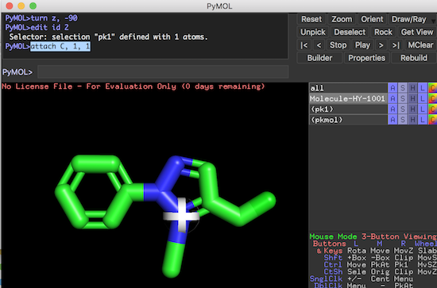Open Color menu for (pkmol)
Viewport: 437px width, 288px height.
(x=432, y=120)
